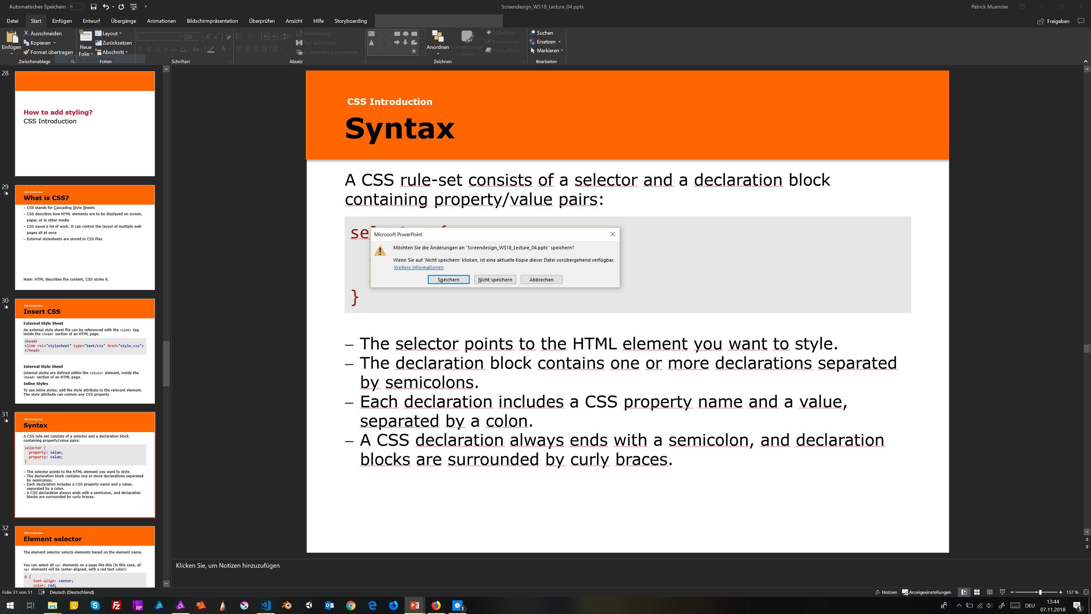The width and height of the screenshot is (1091, 614).
Task: Open Visual Studio Code from taskbar
Action: click(265, 605)
